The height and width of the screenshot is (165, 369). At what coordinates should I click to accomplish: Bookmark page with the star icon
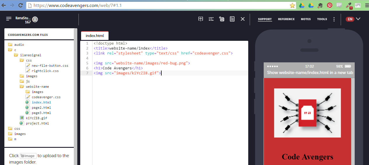[x=292, y=5]
